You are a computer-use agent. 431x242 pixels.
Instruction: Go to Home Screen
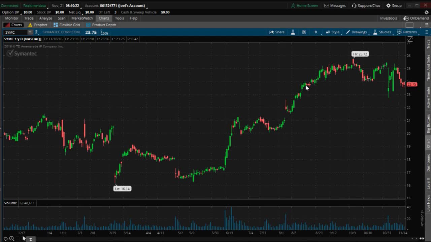(304, 6)
